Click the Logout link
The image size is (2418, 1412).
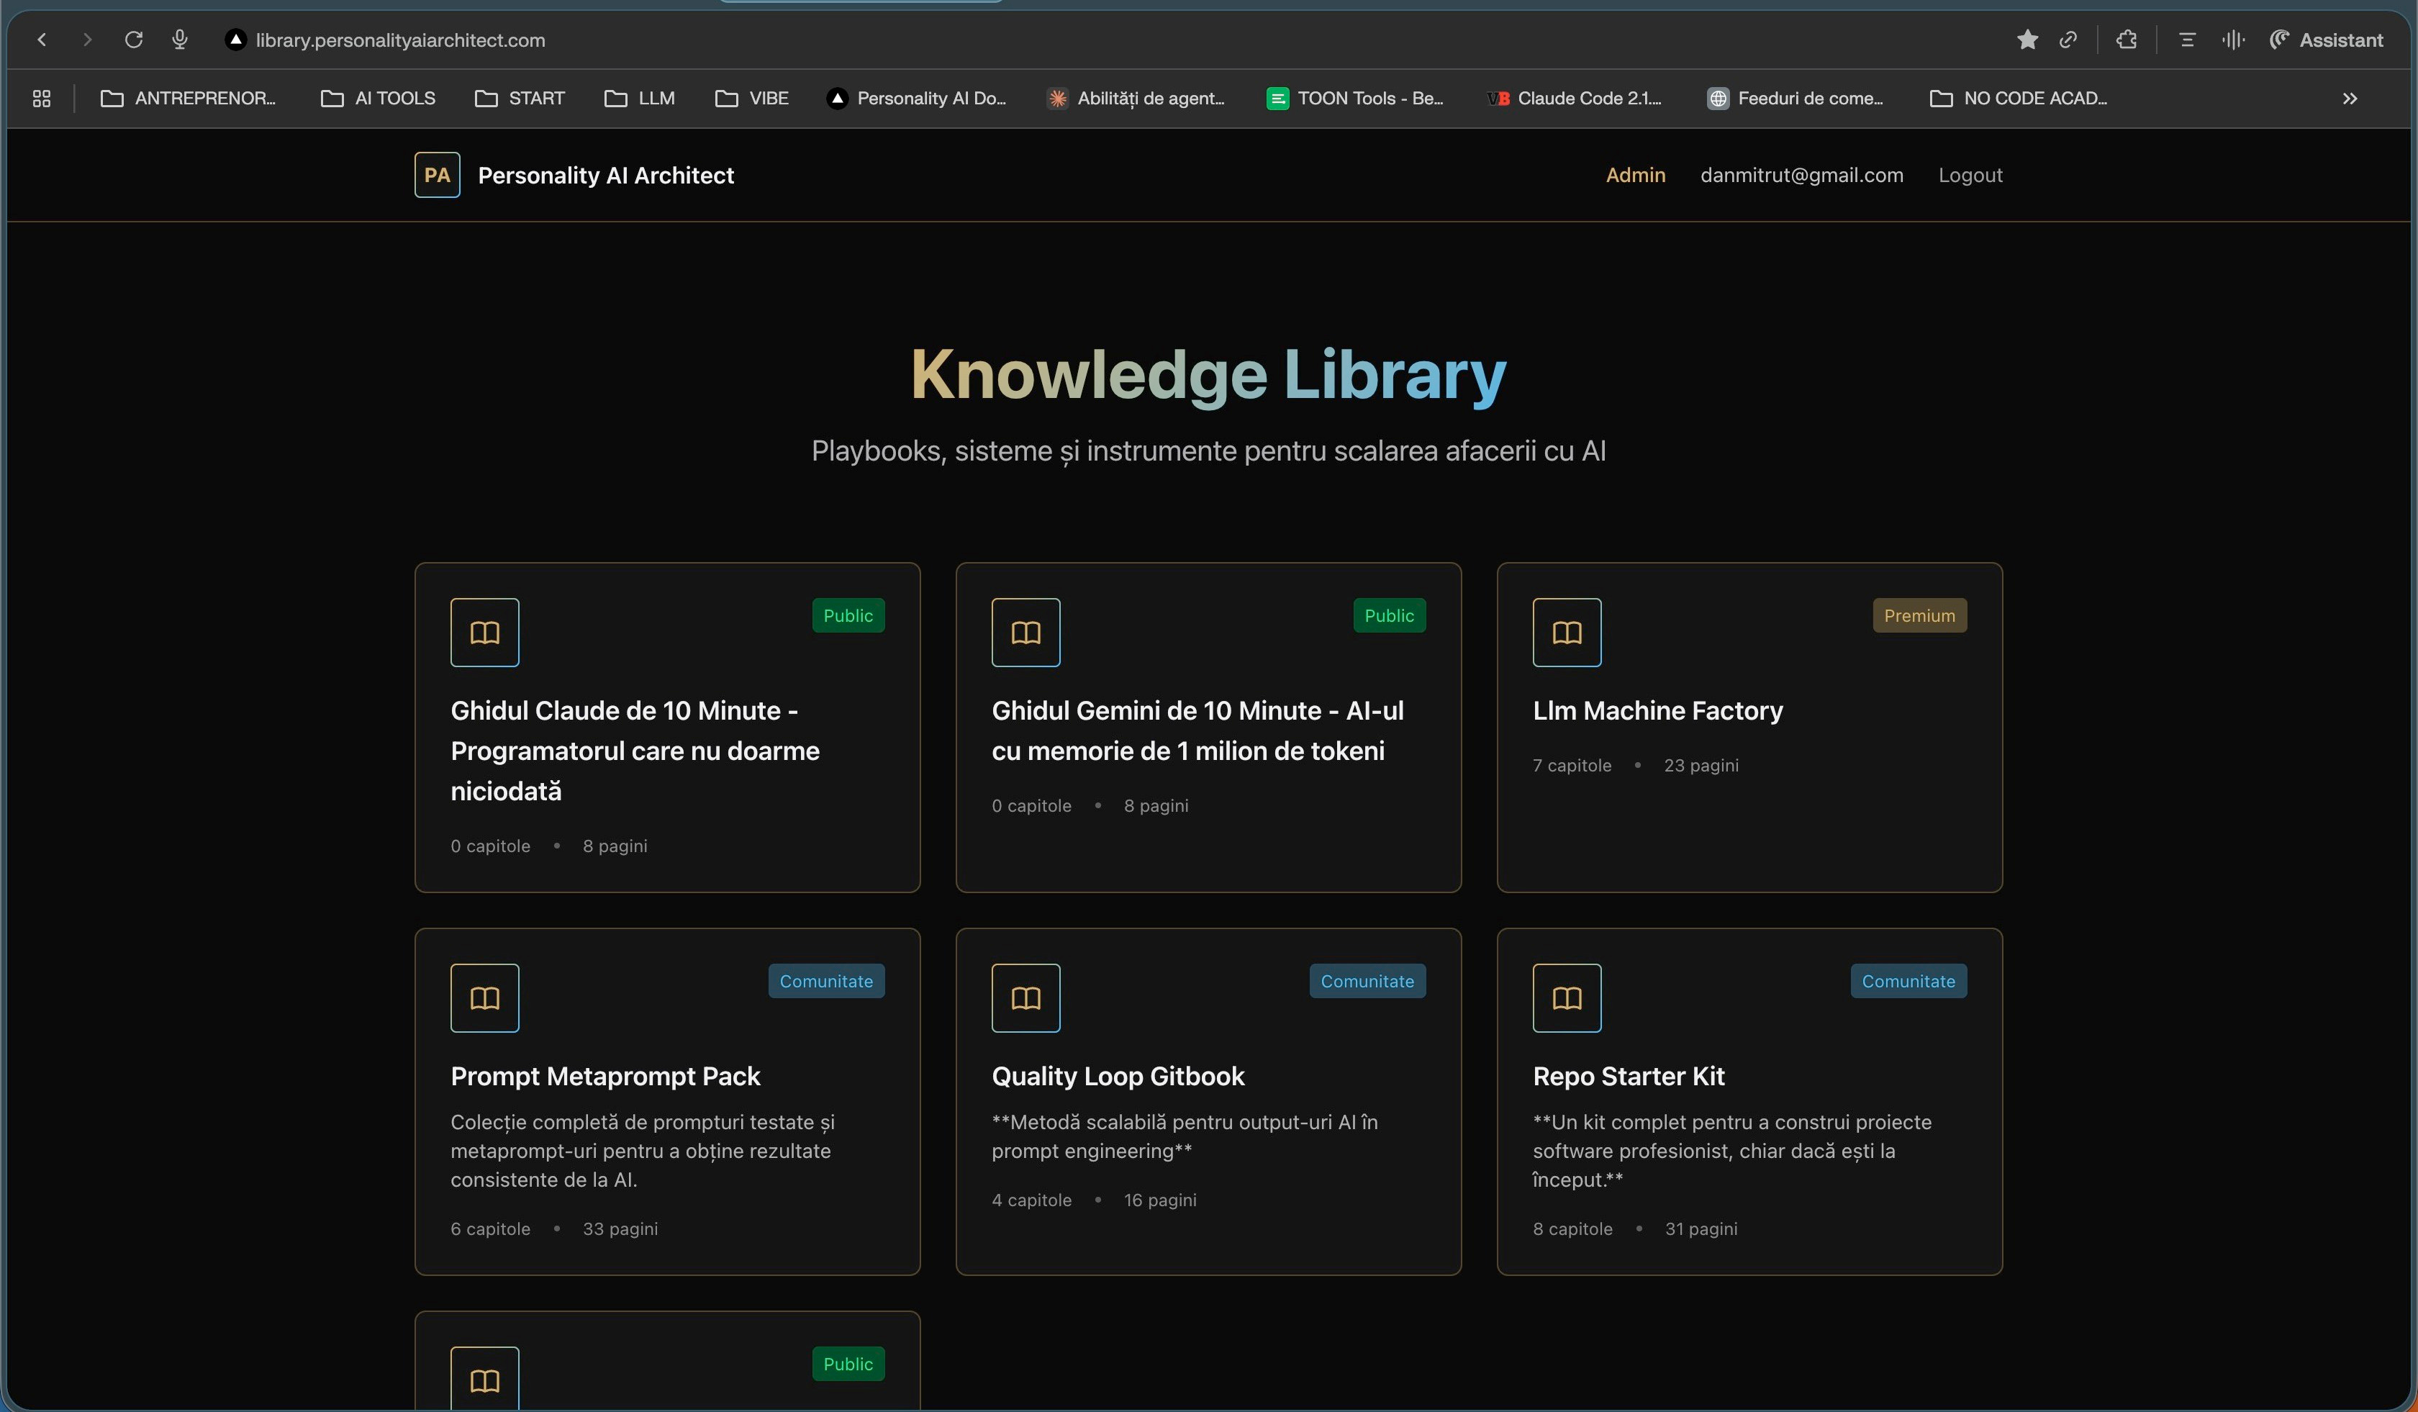(1969, 175)
